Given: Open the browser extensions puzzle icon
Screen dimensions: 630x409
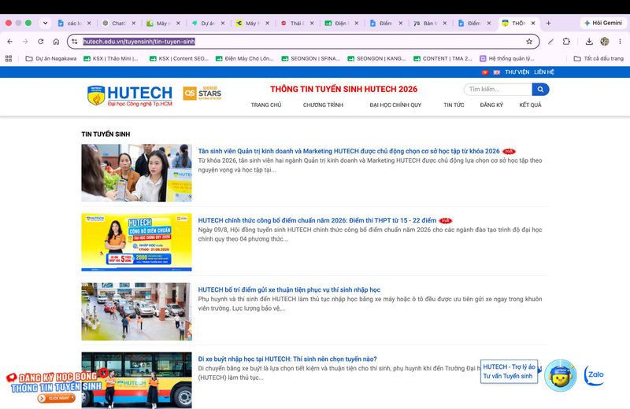Looking at the screenshot, I should click(566, 42).
